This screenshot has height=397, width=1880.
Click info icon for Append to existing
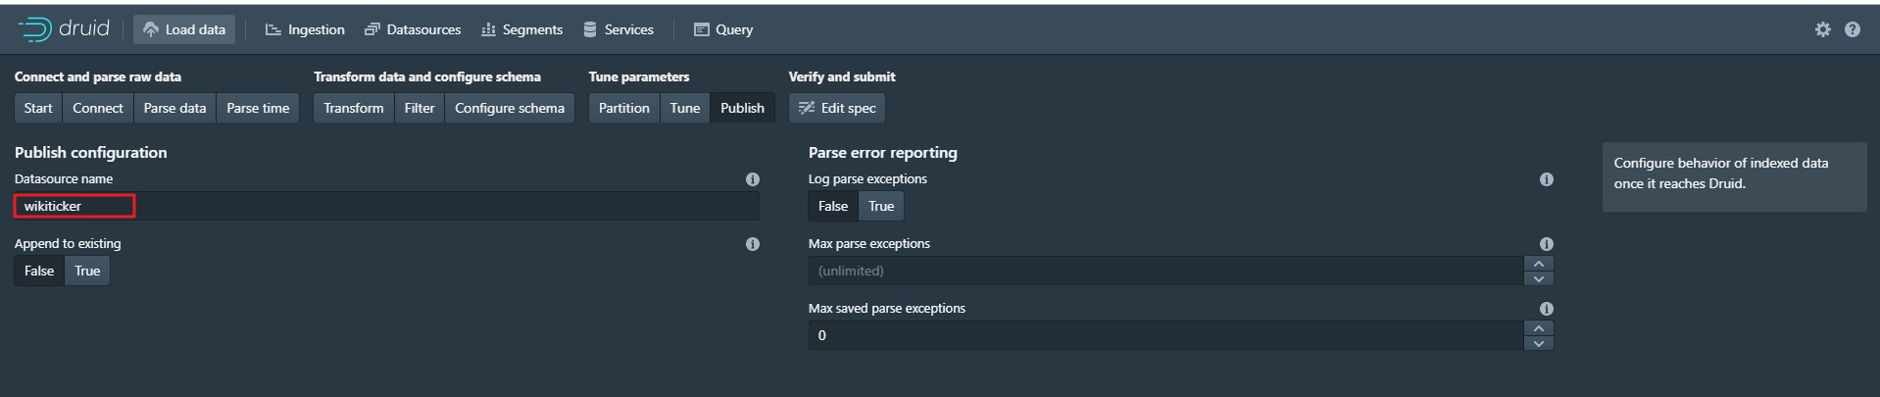click(x=752, y=244)
